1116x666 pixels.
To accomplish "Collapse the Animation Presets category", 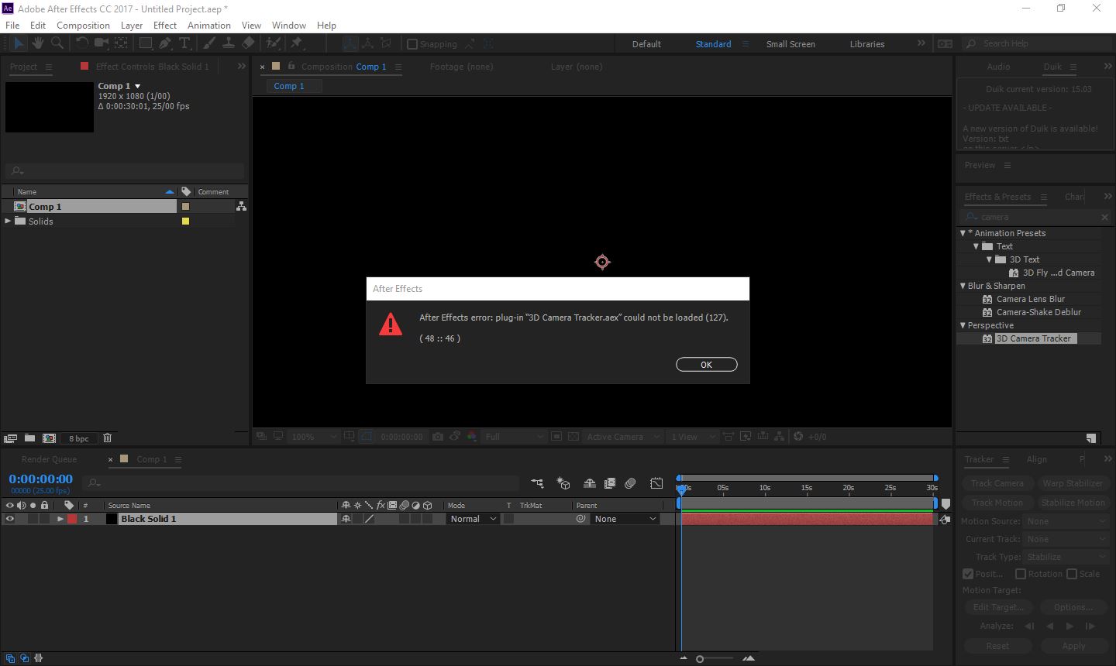I will pos(963,233).
